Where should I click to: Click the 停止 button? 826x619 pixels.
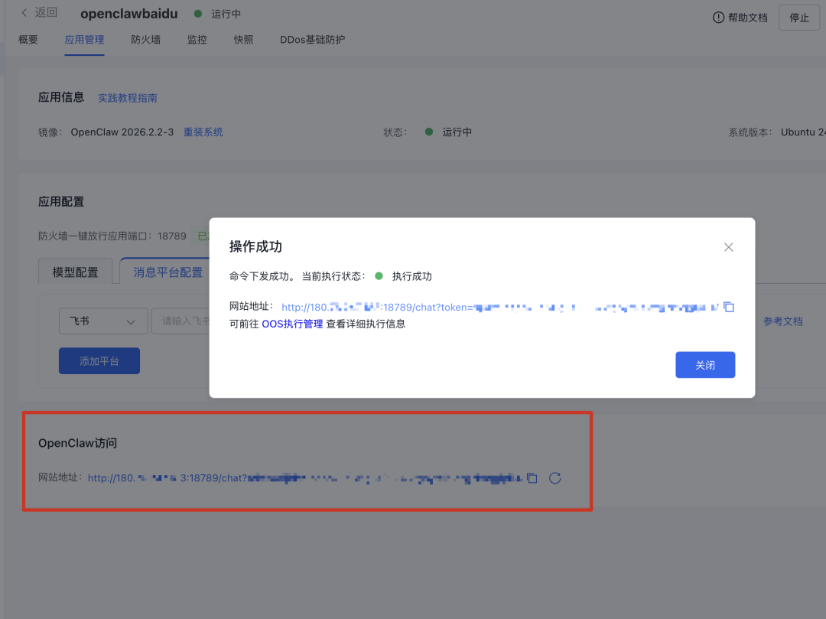(798, 16)
